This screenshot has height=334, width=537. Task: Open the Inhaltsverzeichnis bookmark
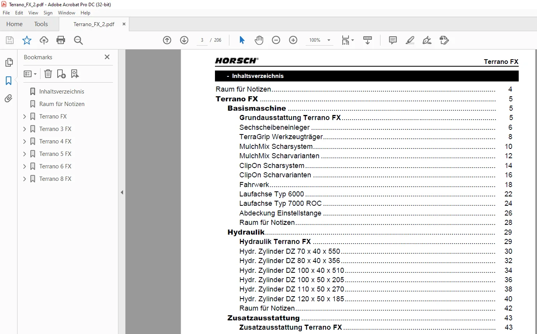(x=62, y=92)
